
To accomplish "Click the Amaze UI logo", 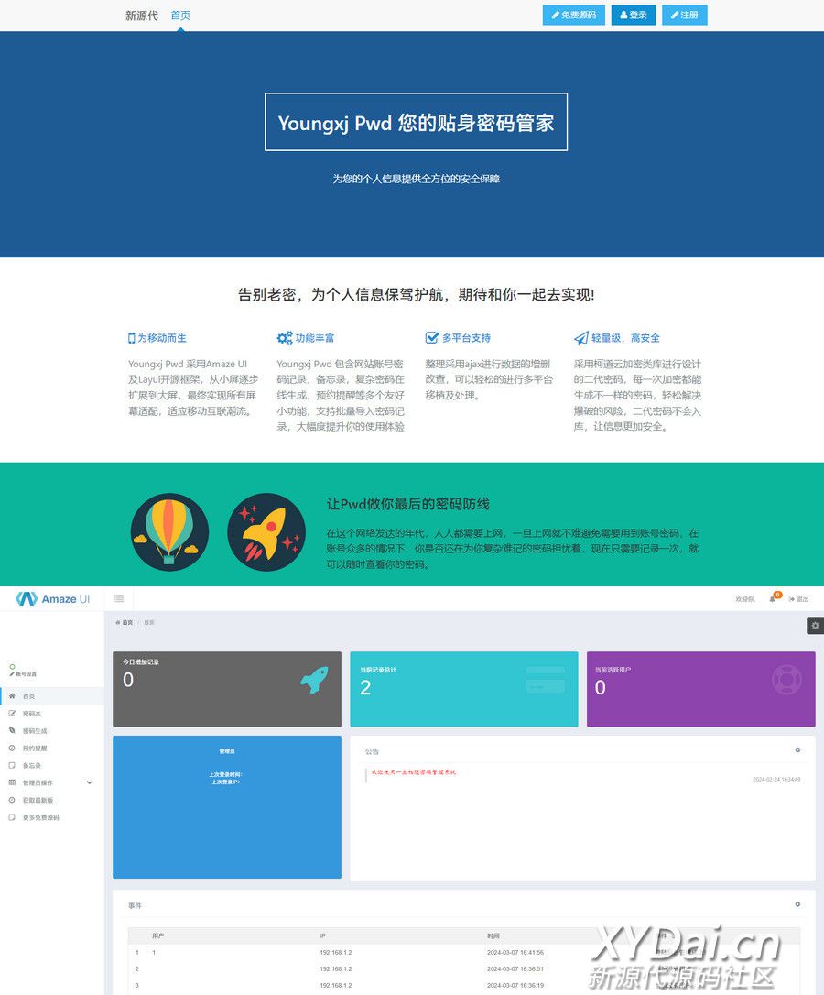I will 53,599.
